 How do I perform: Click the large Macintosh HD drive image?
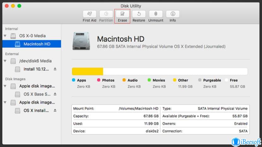coord(81,41)
